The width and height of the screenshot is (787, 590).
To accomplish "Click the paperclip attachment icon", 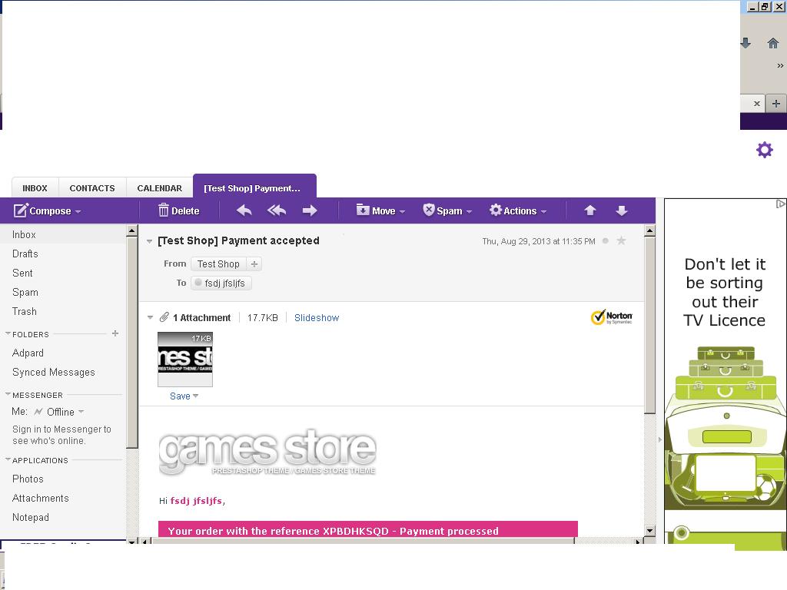I will (164, 317).
